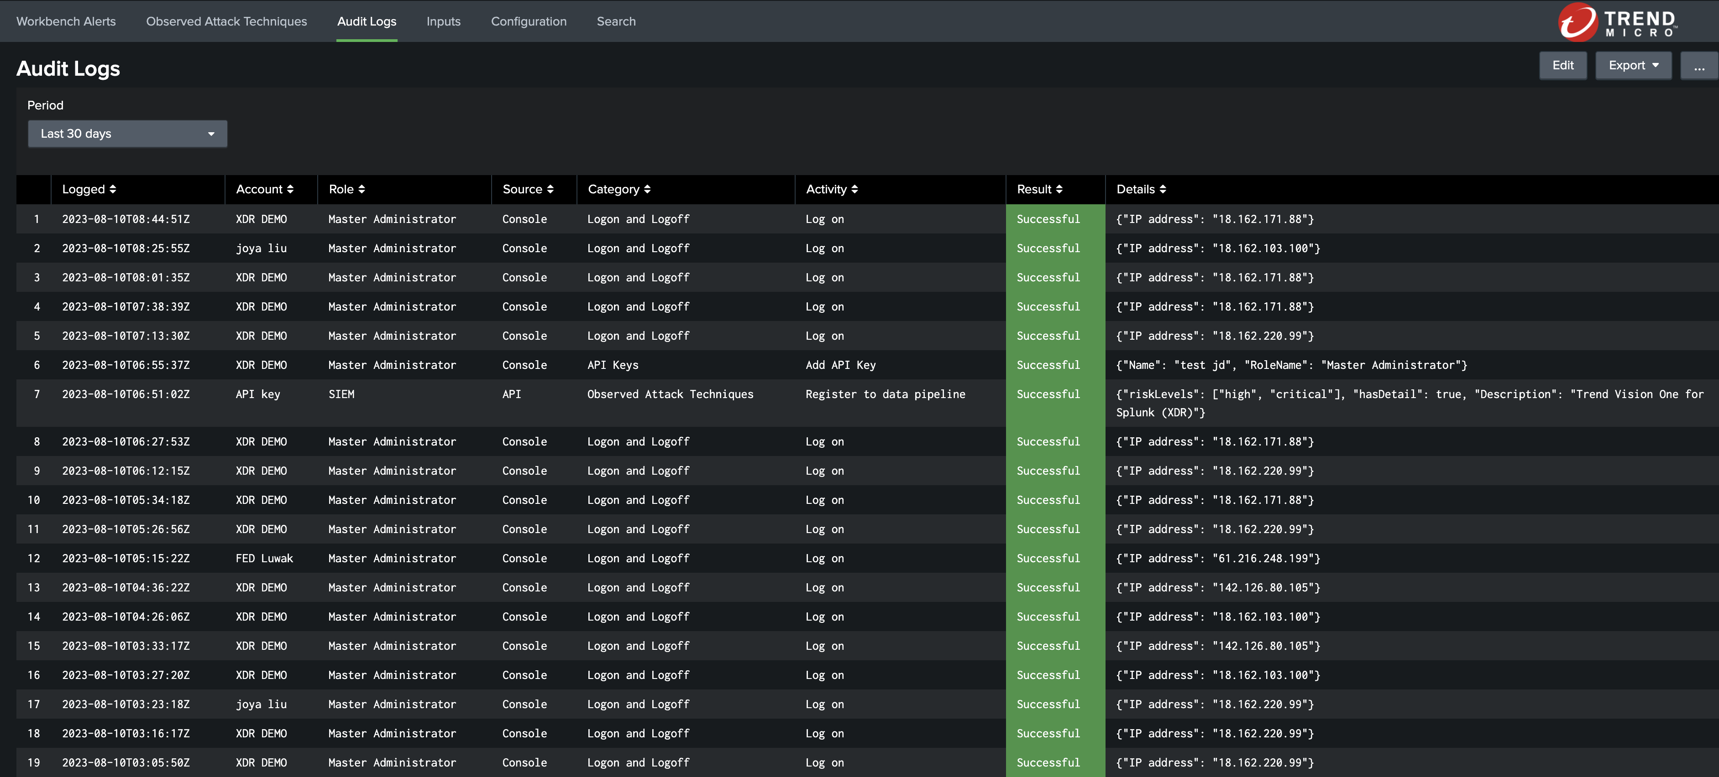Click joya liu account in row 2
1719x777 pixels.
[261, 249]
